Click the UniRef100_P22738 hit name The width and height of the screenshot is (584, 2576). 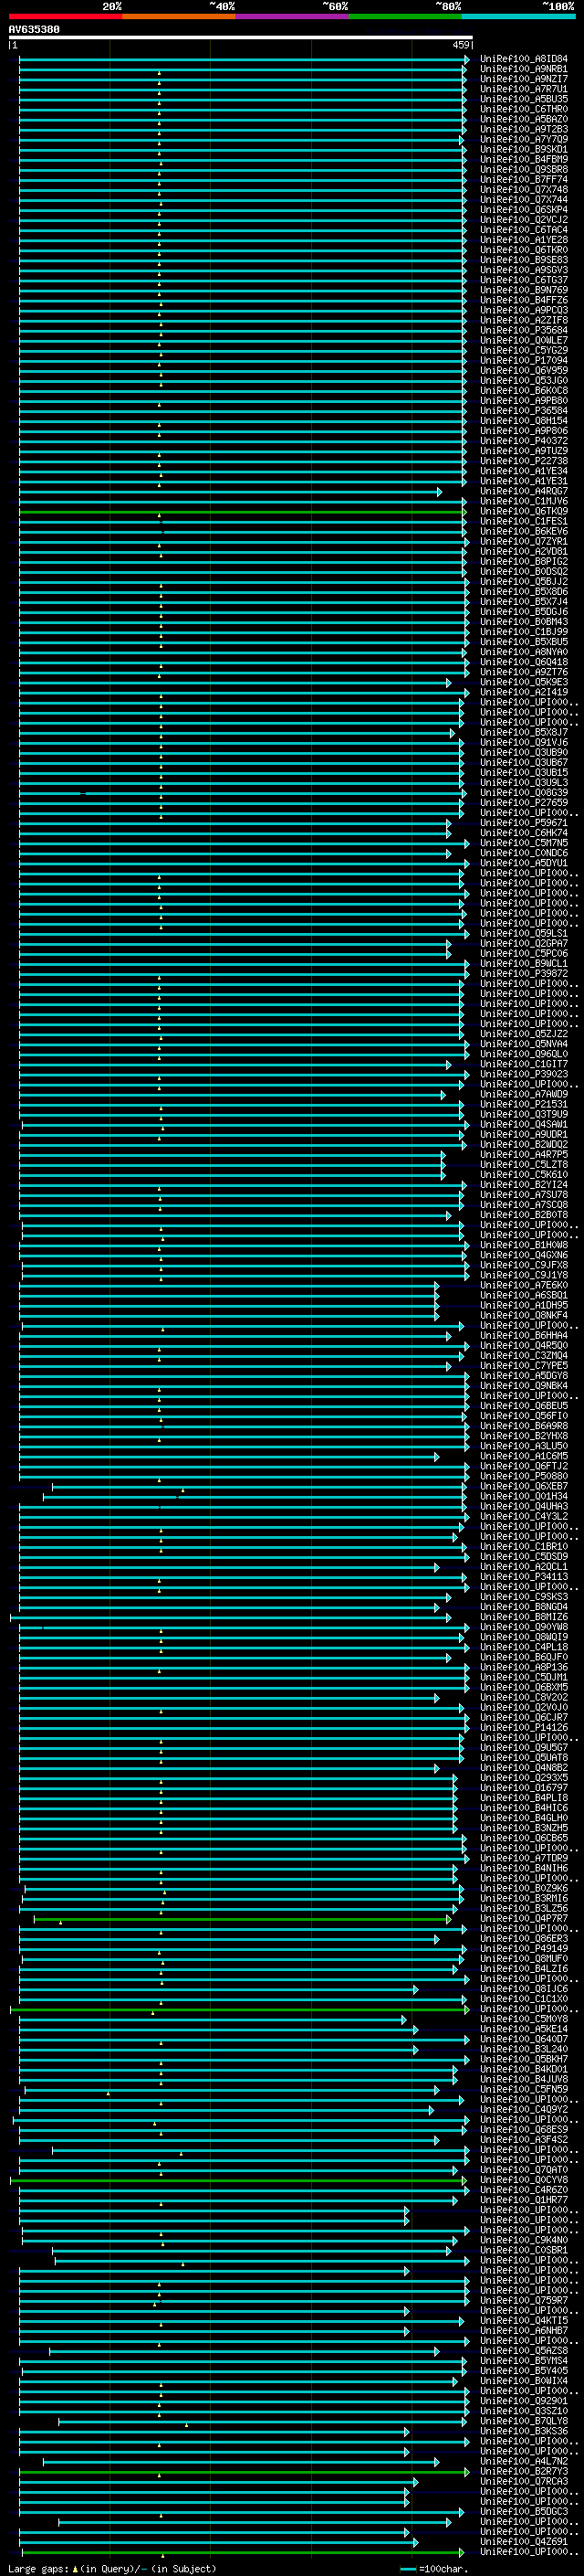pyautogui.click(x=524, y=461)
